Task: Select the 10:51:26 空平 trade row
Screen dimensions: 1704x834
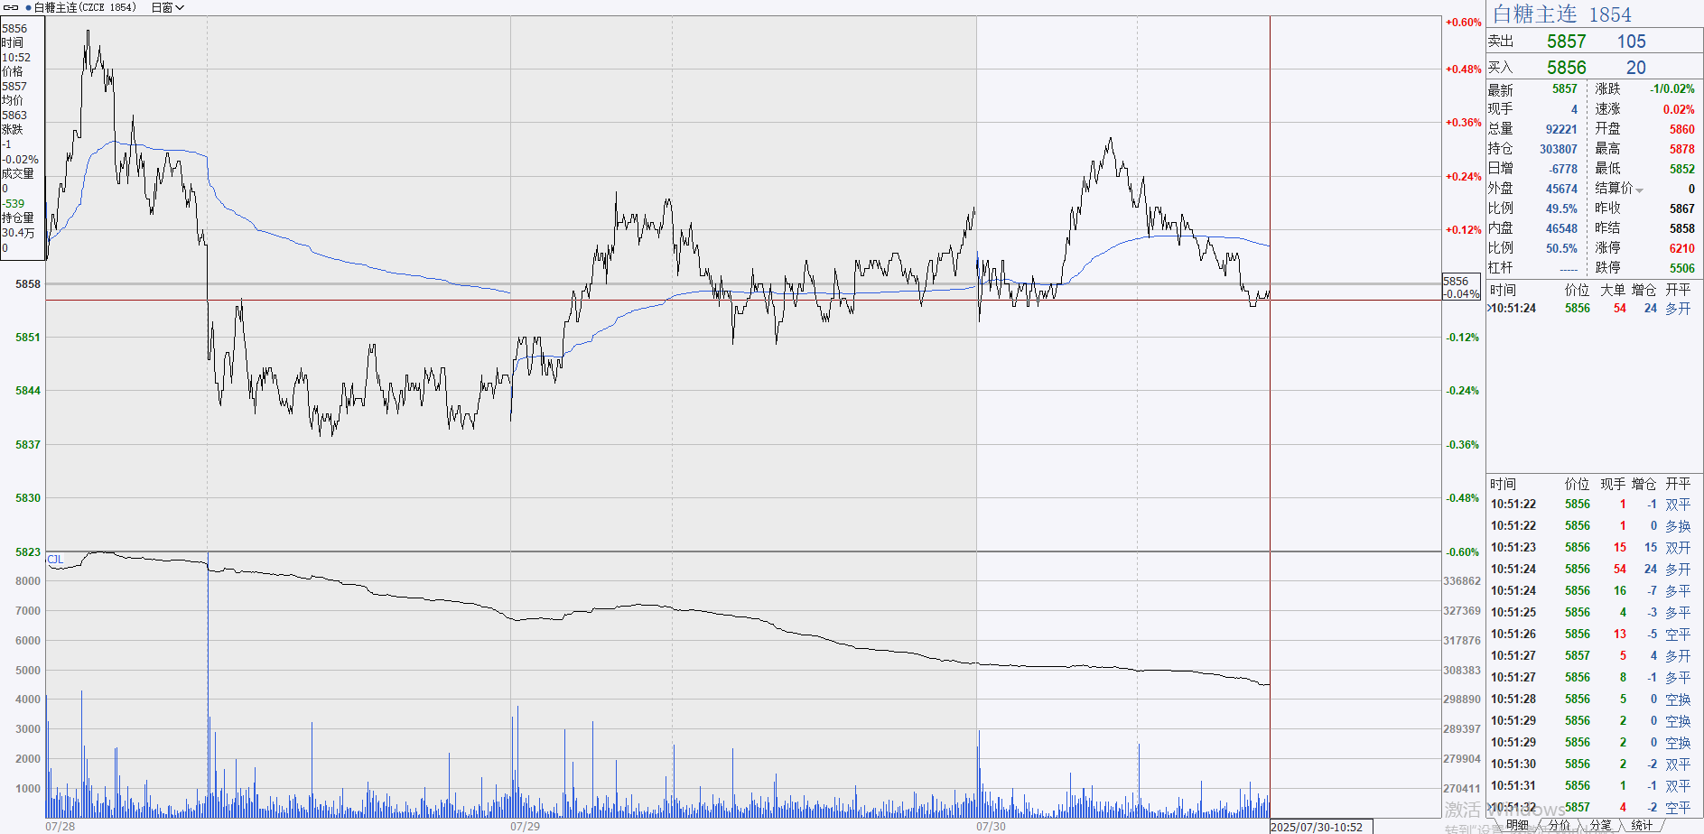Action: 1590,634
